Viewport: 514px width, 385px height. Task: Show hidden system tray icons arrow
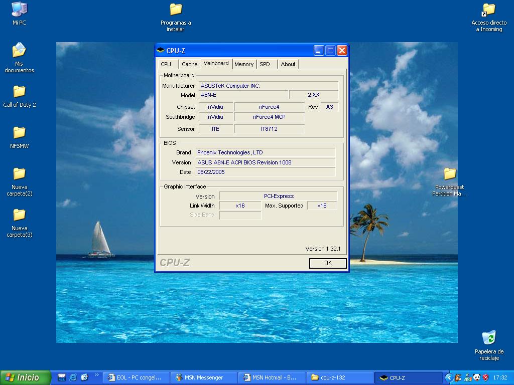coord(449,378)
